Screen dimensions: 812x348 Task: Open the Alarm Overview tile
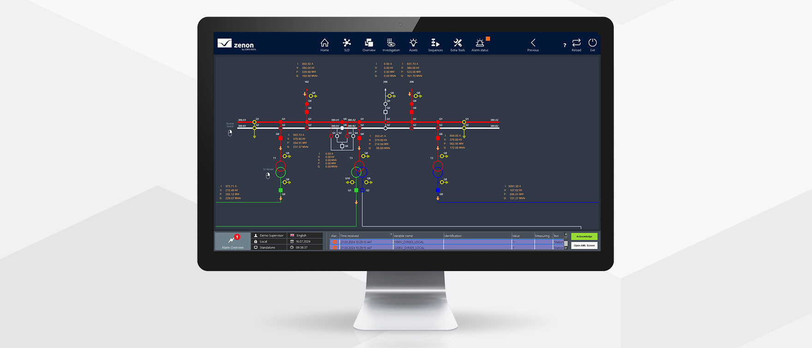[x=233, y=241]
